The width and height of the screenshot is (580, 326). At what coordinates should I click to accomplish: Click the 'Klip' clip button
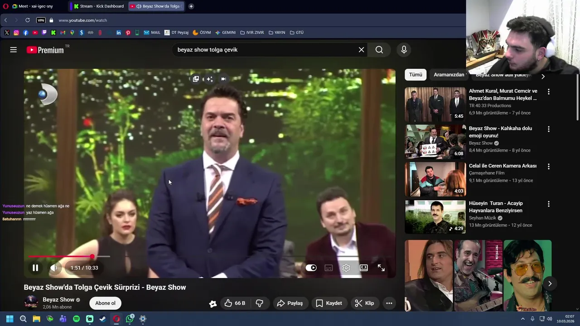coord(364,303)
